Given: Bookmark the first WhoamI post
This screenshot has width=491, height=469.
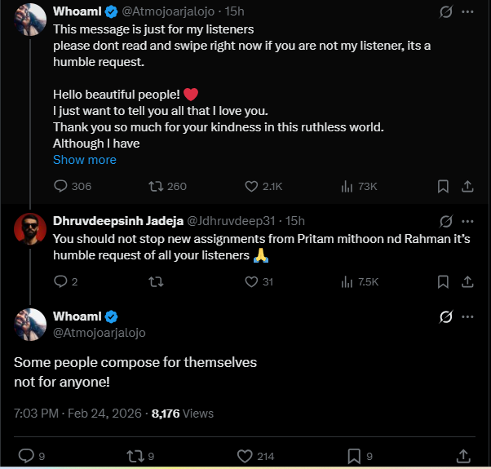Looking at the screenshot, I should [443, 186].
